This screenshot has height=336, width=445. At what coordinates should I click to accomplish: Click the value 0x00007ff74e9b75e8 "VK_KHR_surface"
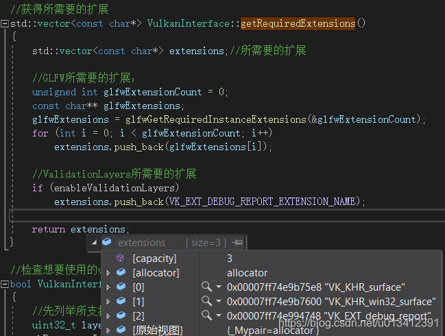coord(316,287)
